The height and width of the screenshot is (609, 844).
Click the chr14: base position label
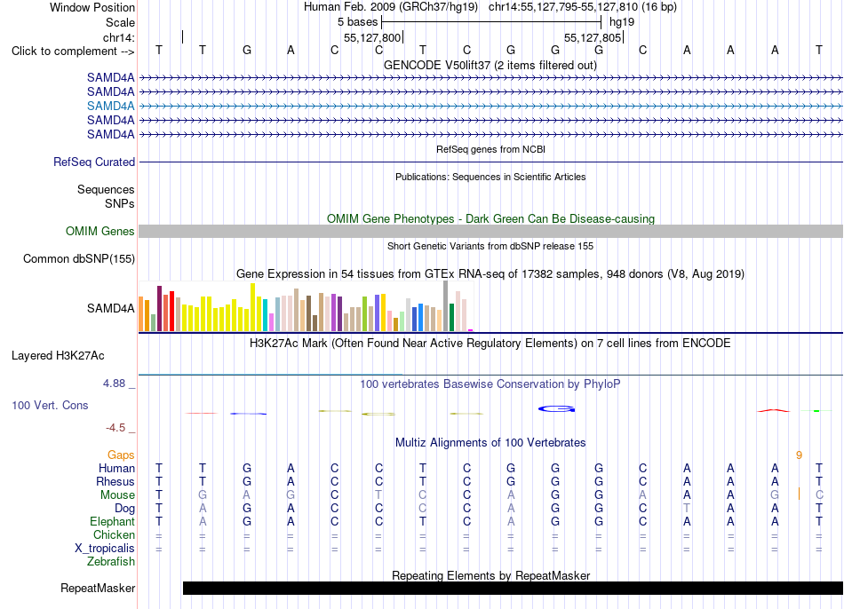118,37
